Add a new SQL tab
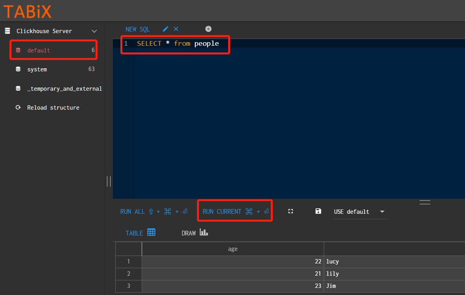The height and width of the screenshot is (295, 465). click(x=208, y=29)
